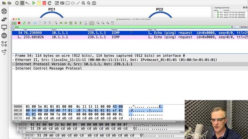Zoom in Wireshark text
Image resolution: width=248 pixels, height=139 pixels.
click(x=98, y=23)
